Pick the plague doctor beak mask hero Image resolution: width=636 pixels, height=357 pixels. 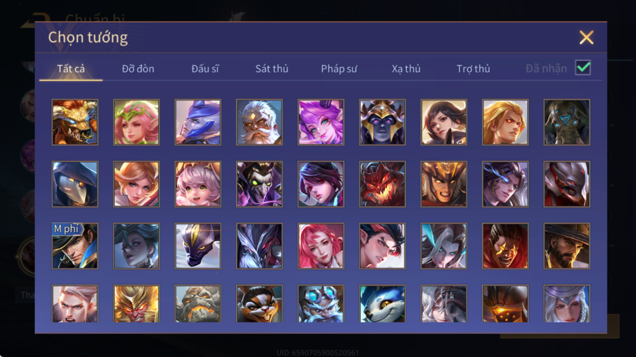pyautogui.click(x=75, y=184)
